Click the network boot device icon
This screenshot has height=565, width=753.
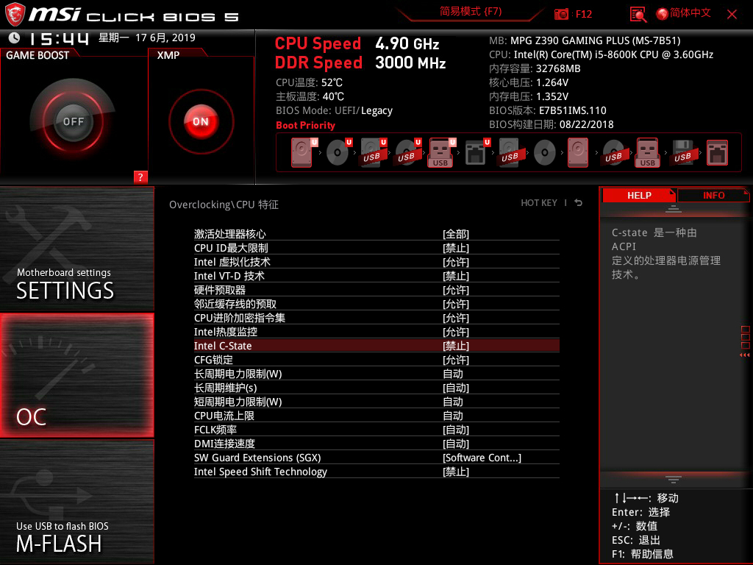(x=474, y=152)
